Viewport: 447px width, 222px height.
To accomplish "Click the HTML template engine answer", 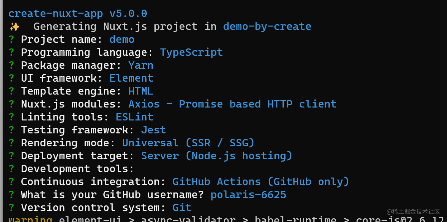I will point(141,91).
